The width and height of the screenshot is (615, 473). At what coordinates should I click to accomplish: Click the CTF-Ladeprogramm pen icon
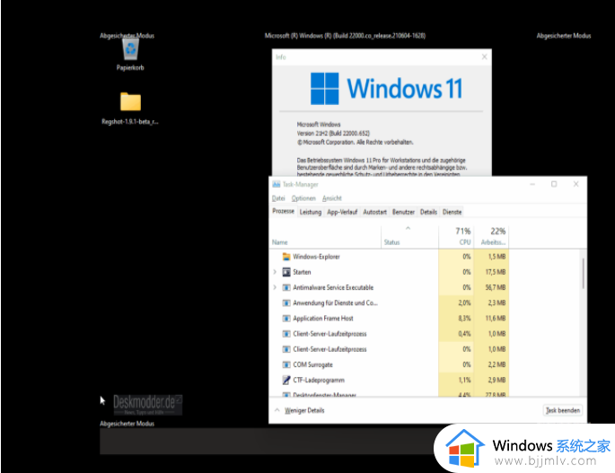286,380
